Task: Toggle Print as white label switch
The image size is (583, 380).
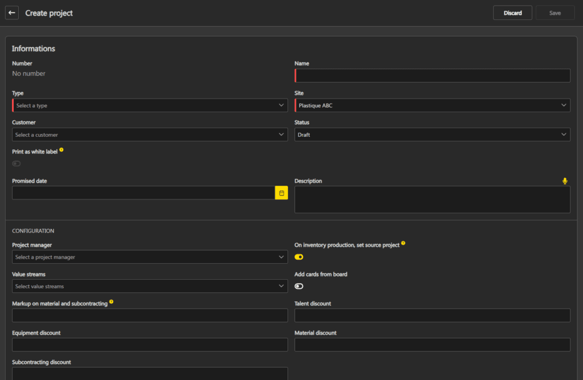Action: pos(16,164)
